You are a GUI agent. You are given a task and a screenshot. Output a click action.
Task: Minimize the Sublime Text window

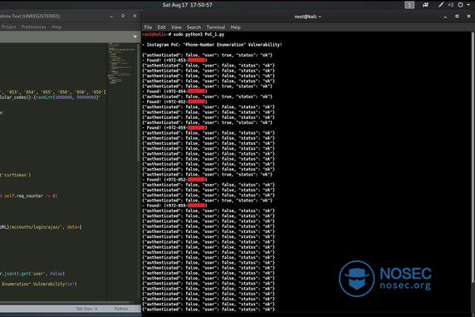[111, 16]
